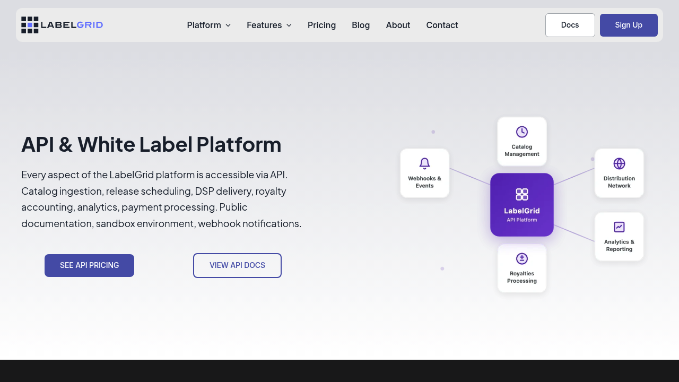Click the globe icon on Distribution Network card
Viewport: 679px width, 382px height.
pyautogui.click(x=619, y=163)
